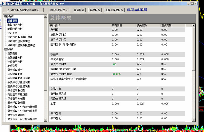
Task: Click 上传测评报告至策略共享中心 button
Action: (23, 10)
